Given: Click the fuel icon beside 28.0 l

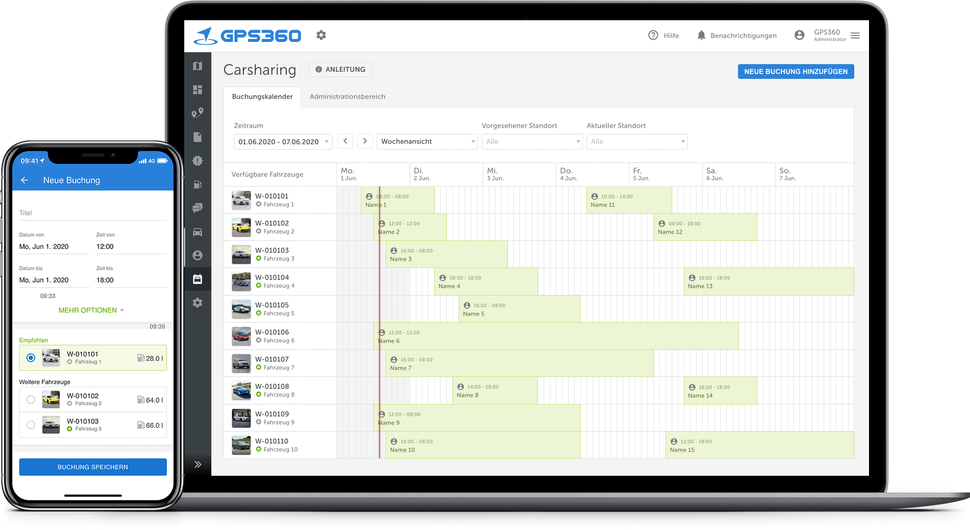Looking at the screenshot, I should (141, 358).
